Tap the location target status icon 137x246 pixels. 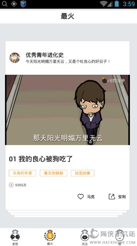click(x=14, y=4)
